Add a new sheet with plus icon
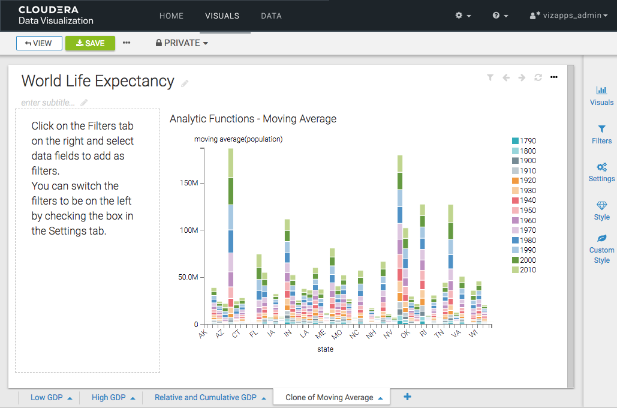This screenshot has width=617, height=408. coord(407,397)
